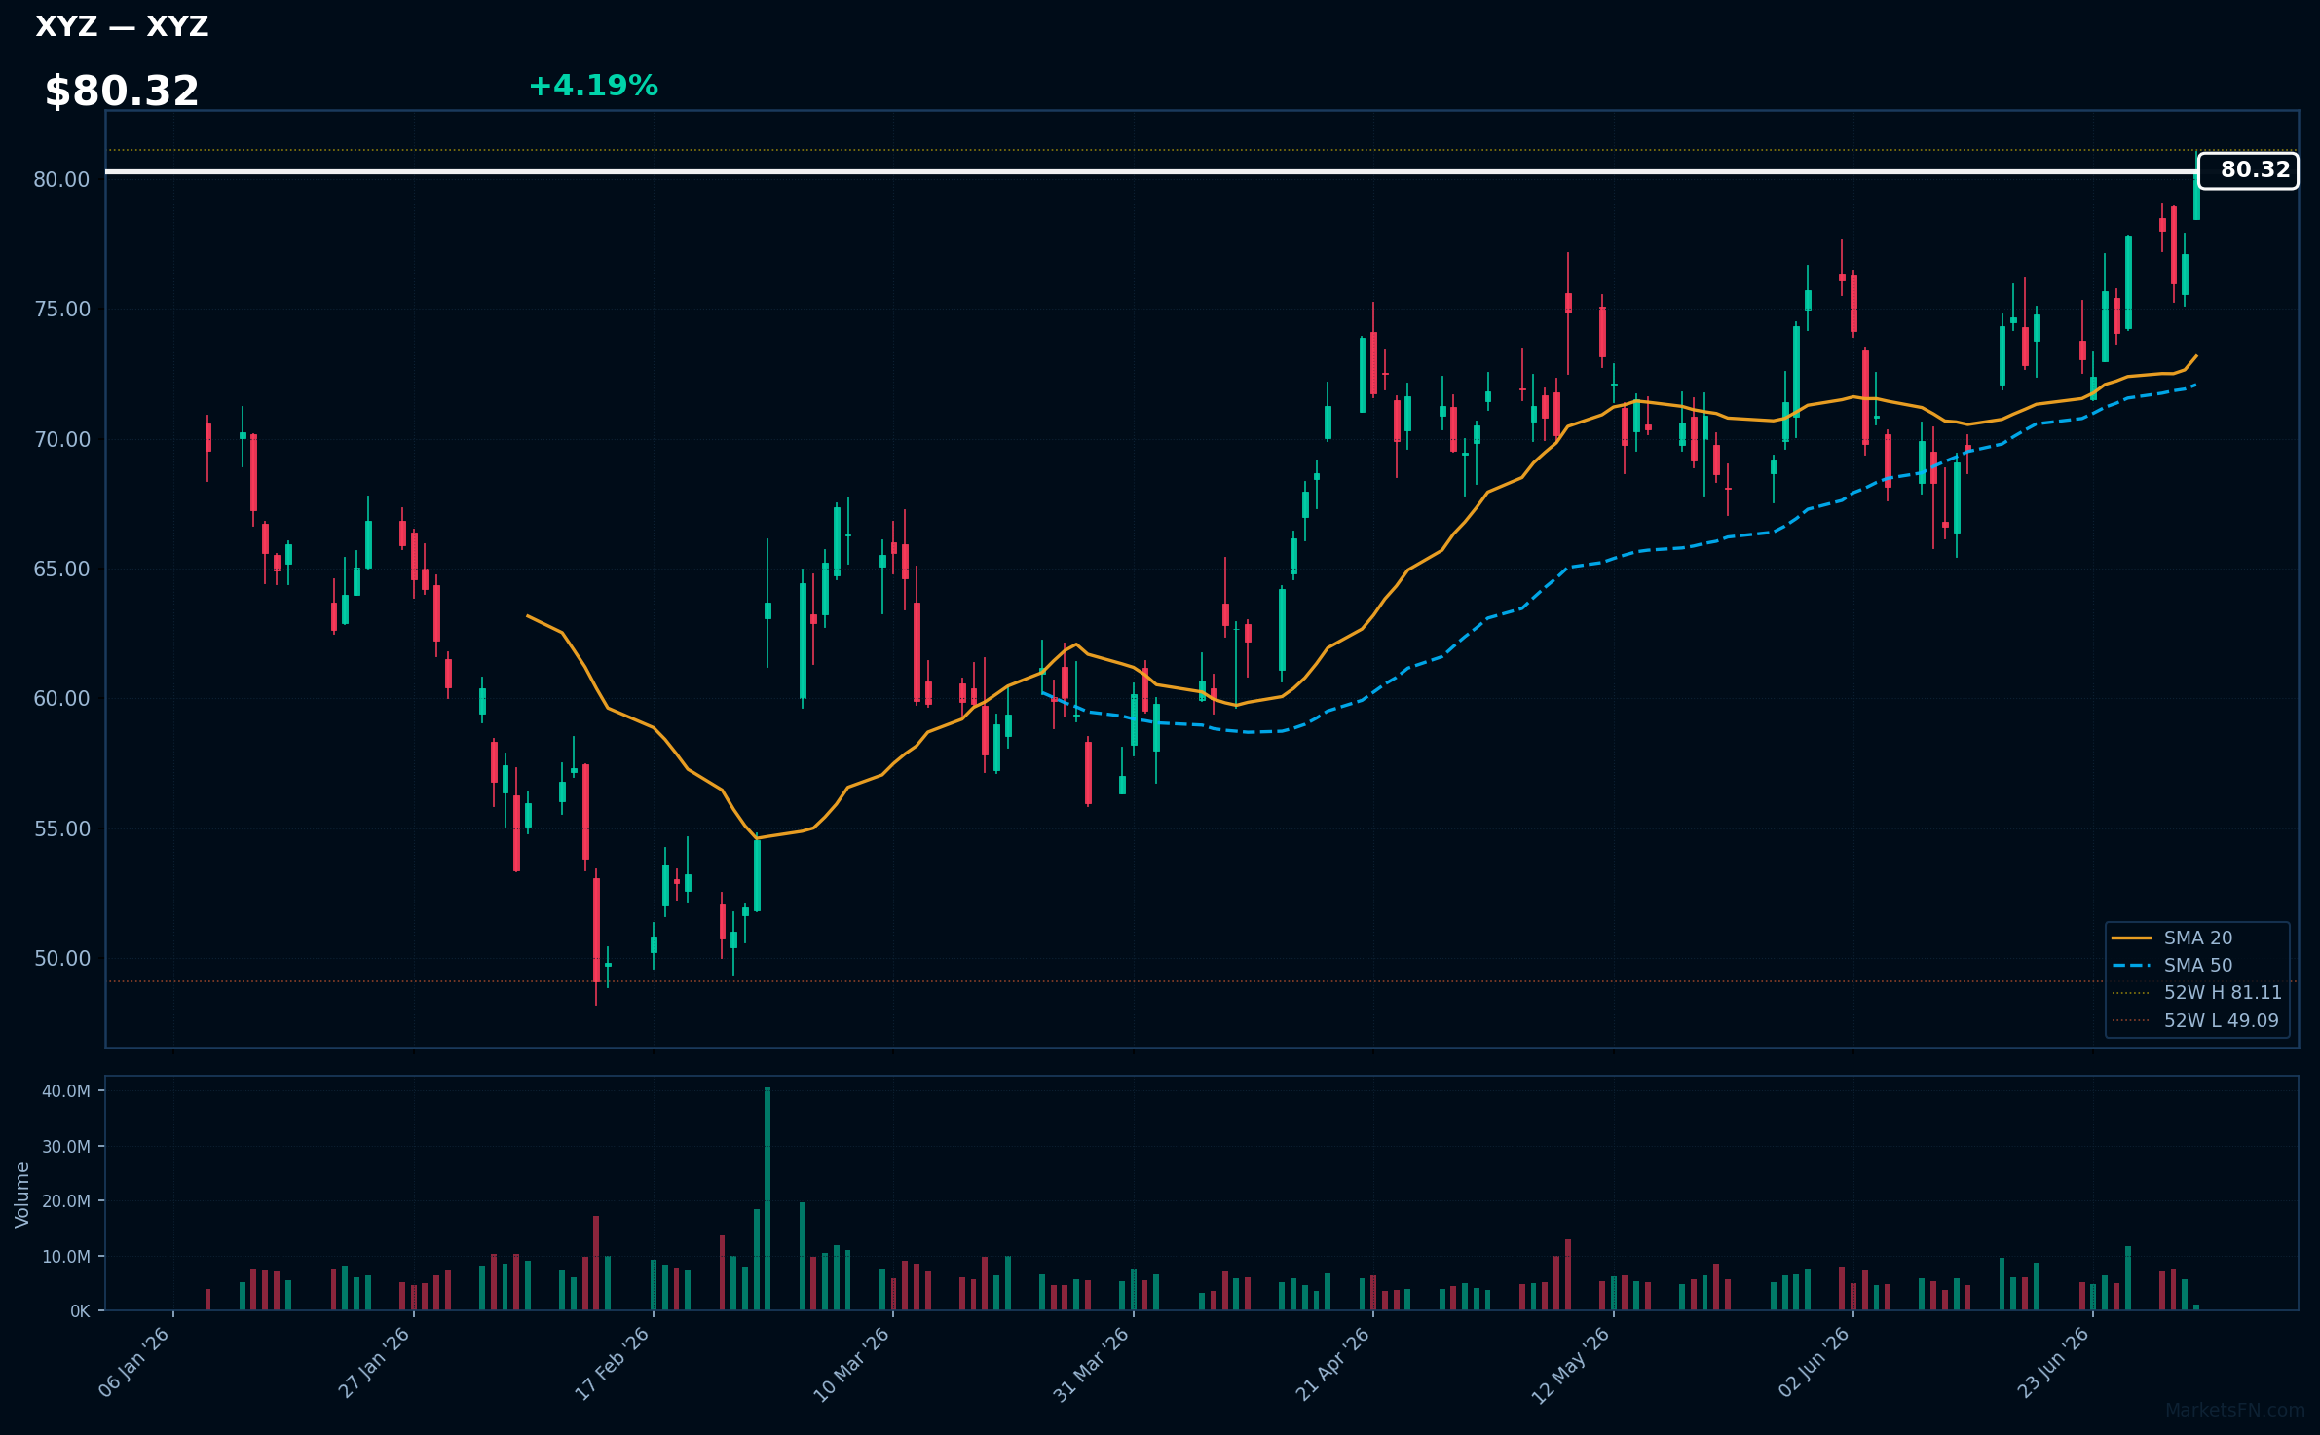Click the tallest green volume bar

click(x=767, y=1198)
